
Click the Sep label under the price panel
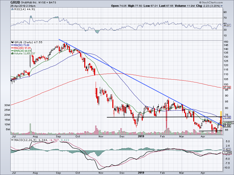click(x=58, y=137)
